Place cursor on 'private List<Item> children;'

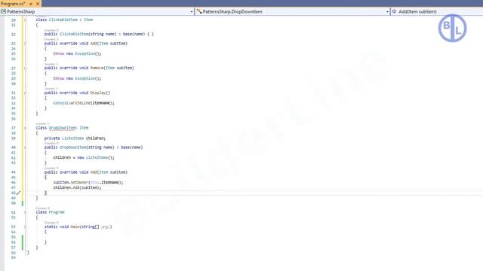(75, 139)
